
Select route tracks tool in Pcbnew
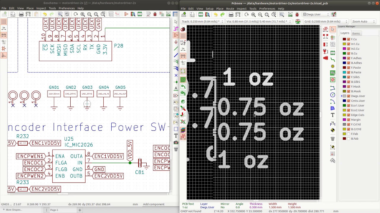click(x=332, y=60)
